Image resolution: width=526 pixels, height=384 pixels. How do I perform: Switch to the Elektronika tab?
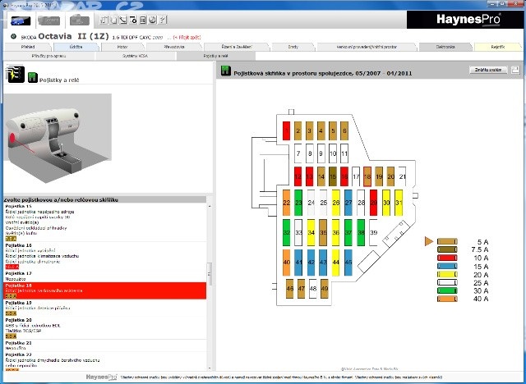[x=445, y=47]
